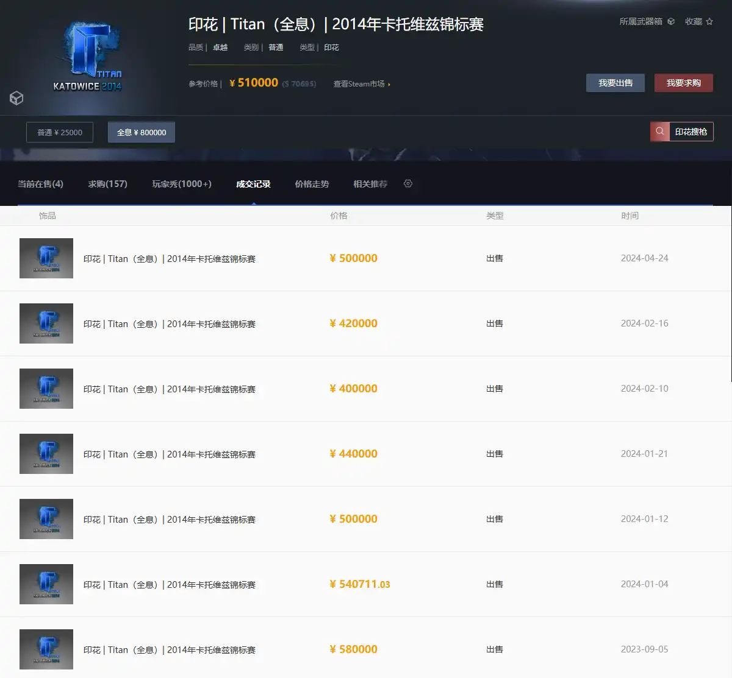Screen dimensions: 732x678
Task: Open the 求购(157) tab
Action: pyautogui.click(x=107, y=183)
